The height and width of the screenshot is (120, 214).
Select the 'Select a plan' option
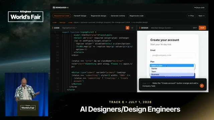(172, 66)
